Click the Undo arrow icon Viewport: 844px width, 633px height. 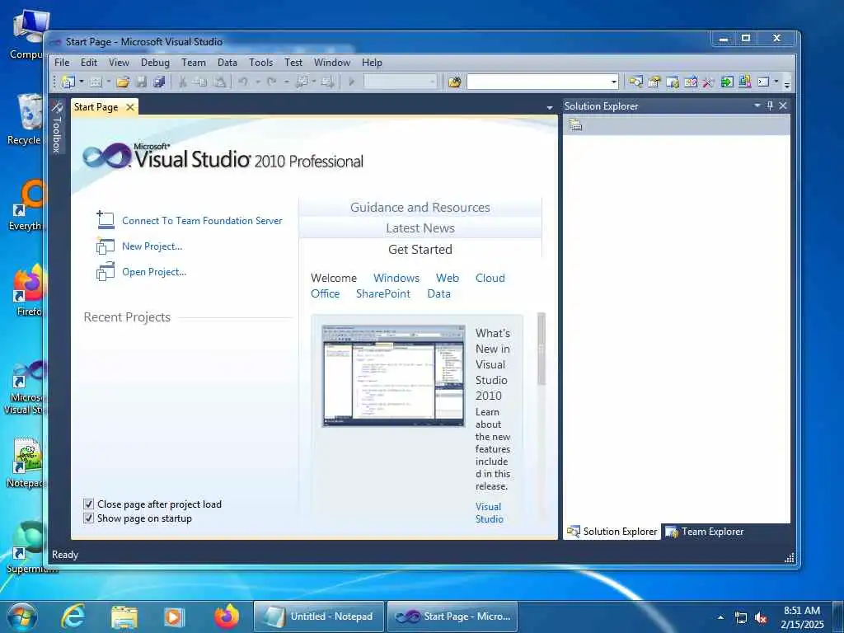[243, 82]
